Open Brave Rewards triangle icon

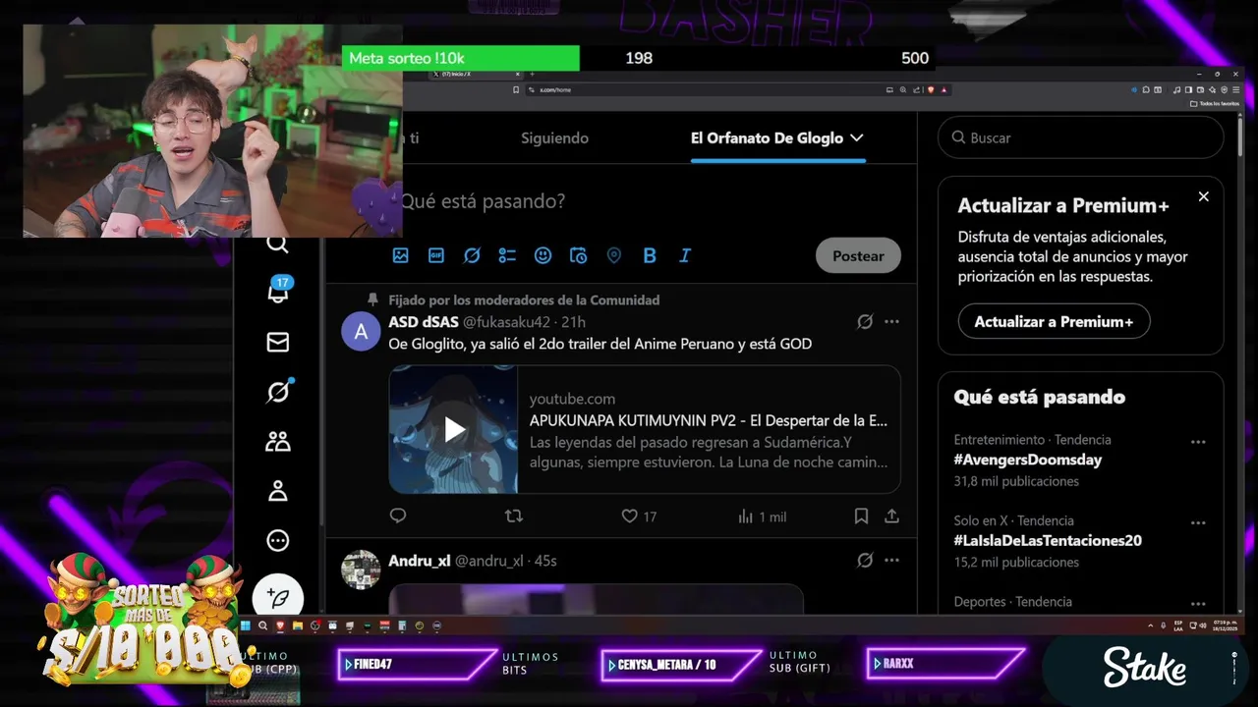[944, 89]
